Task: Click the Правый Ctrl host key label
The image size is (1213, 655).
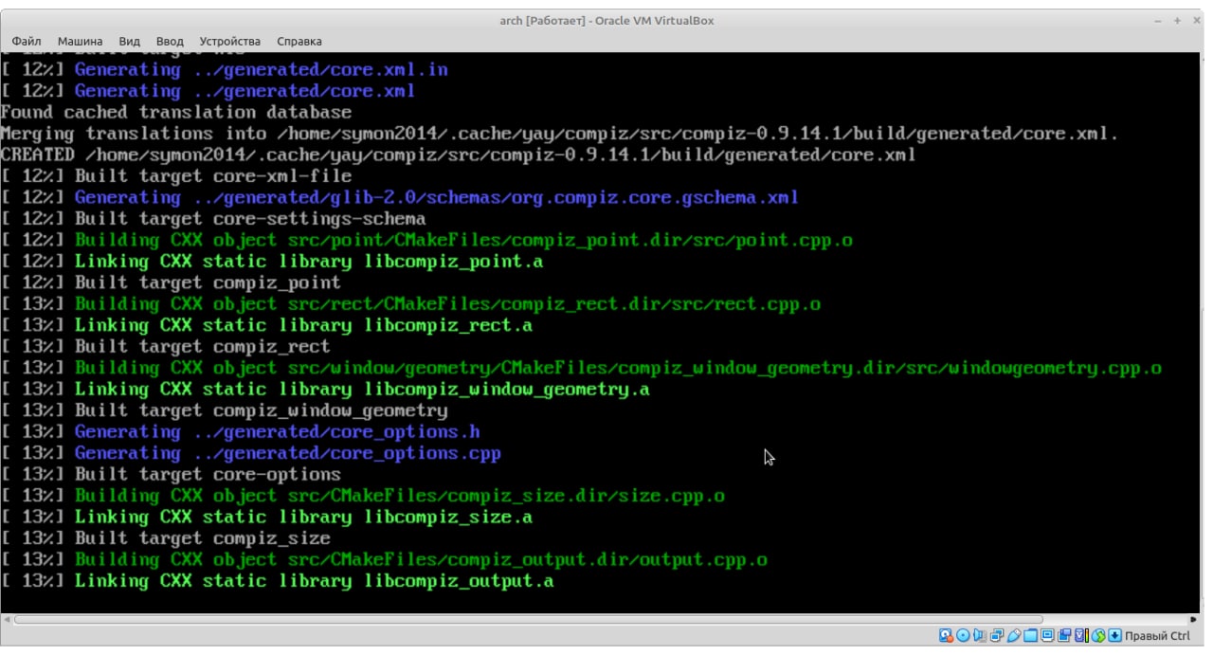Action: click(x=1157, y=636)
